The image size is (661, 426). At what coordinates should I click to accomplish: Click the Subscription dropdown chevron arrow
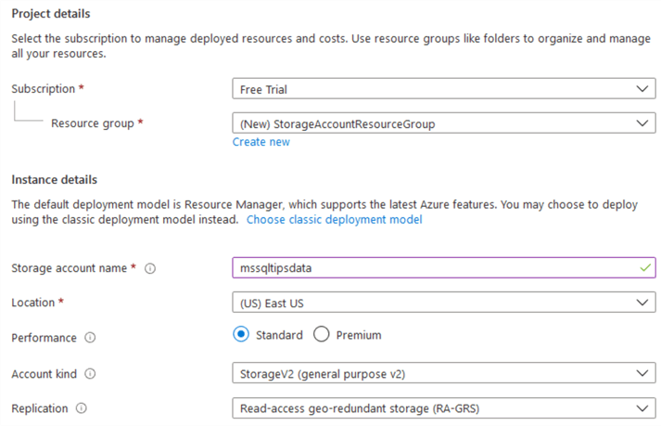pyautogui.click(x=644, y=89)
